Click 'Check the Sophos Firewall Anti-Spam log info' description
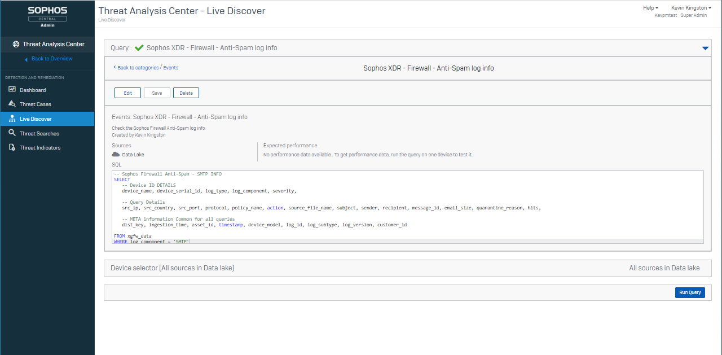The height and width of the screenshot is (355, 722). pos(159,128)
